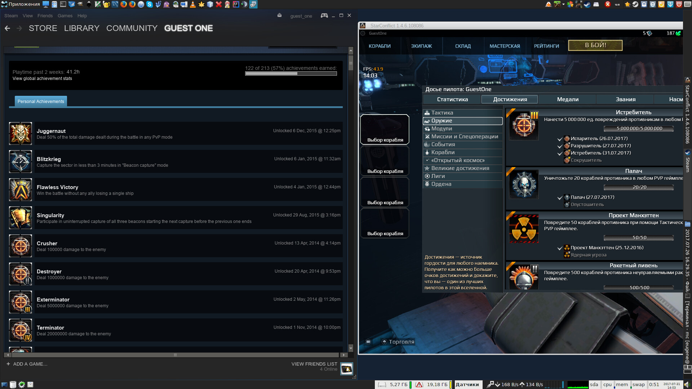
Task: Click the Flawless Victory achievement icon
Action: [21, 190]
